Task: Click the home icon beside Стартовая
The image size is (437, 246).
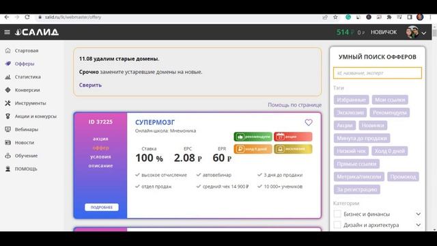Action: tap(8, 51)
